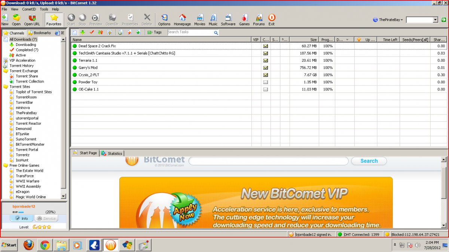This screenshot has height=252, width=449.
Task: Click the OpenDir toolbar icon
Action: (x=112, y=20)
